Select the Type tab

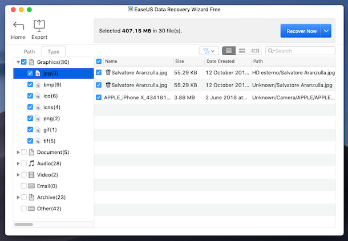[54, 52]
